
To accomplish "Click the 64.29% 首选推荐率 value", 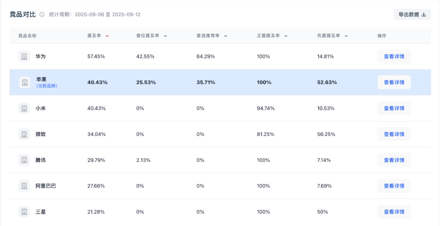I will [206, 57].
